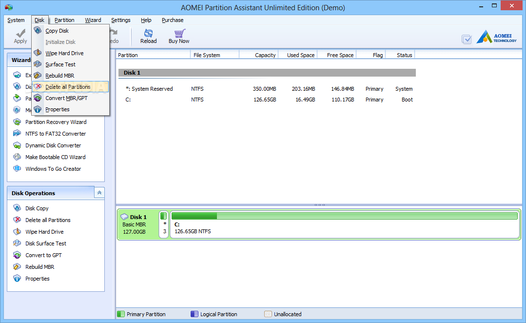Open the Purchase menu

point(173,20)
